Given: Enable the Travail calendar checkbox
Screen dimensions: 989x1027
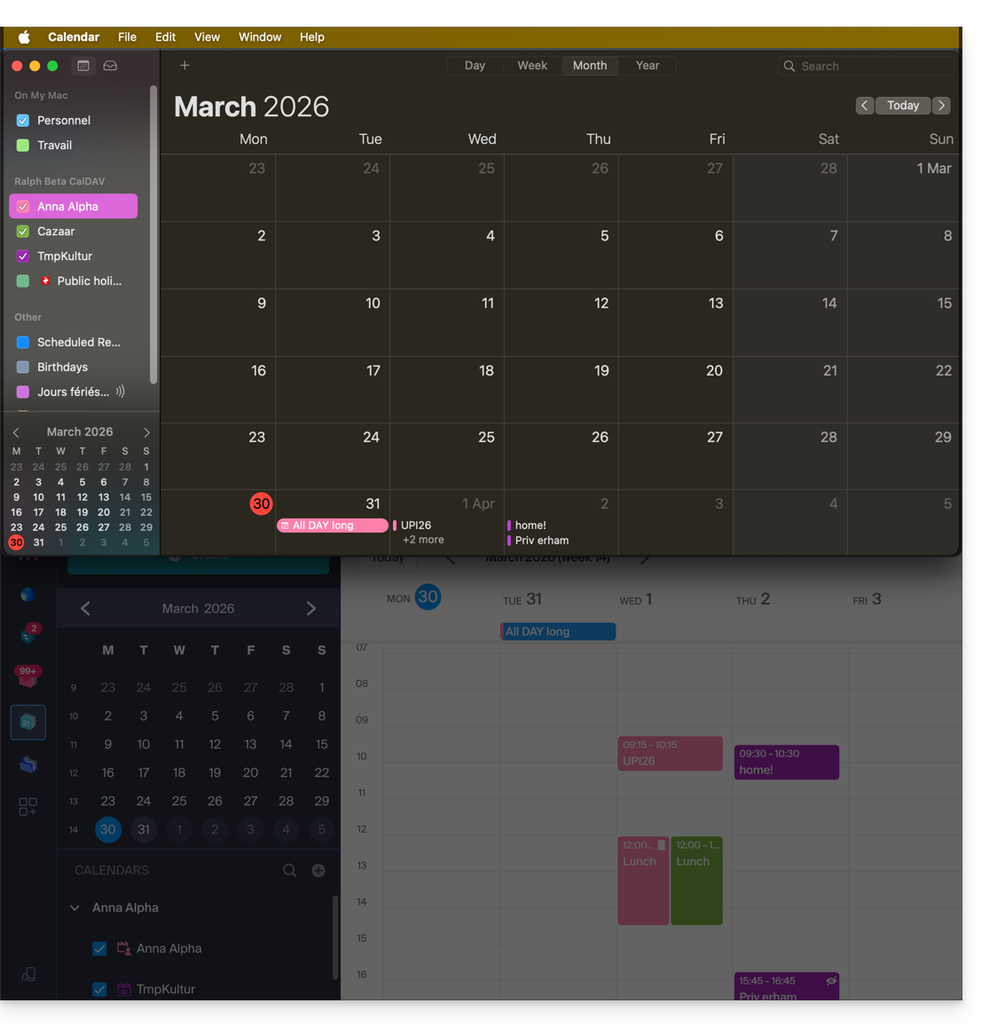Looking at the screenshot, I should click(x=23, y=146).
